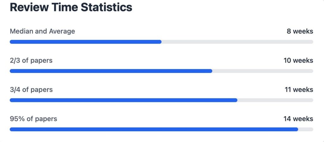Click the blue fill of 3/4 of papers bar
This screenshot has height=142, width=324.
point(124,100)
